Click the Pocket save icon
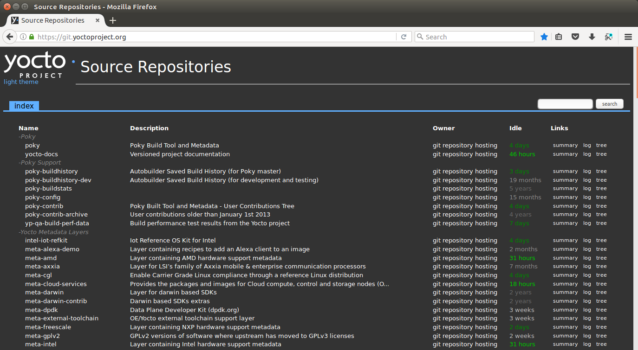The image size is (638, 350). (x=575, y=37)
